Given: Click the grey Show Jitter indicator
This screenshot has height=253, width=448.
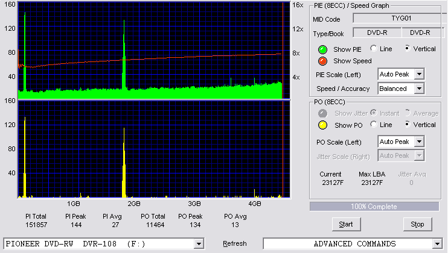Looking at the screenshot, I should (322, 113).
